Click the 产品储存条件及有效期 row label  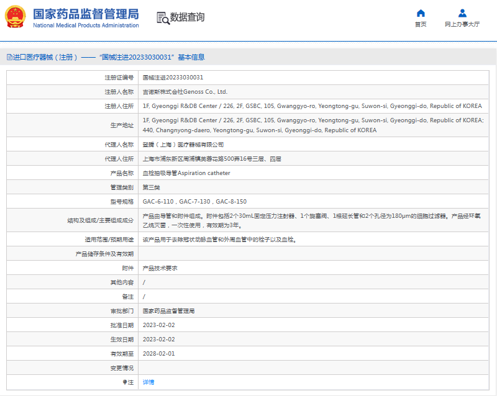click(x=104, y=254)
